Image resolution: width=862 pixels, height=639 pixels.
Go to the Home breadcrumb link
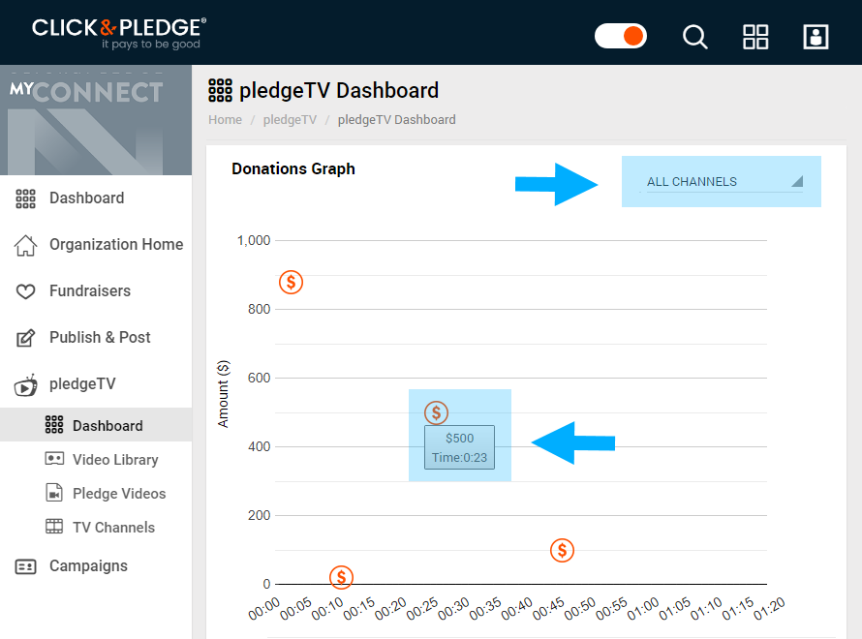point(225,120)
